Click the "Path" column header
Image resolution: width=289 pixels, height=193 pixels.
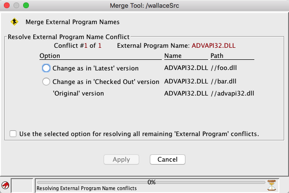click(x=217, y=56)
